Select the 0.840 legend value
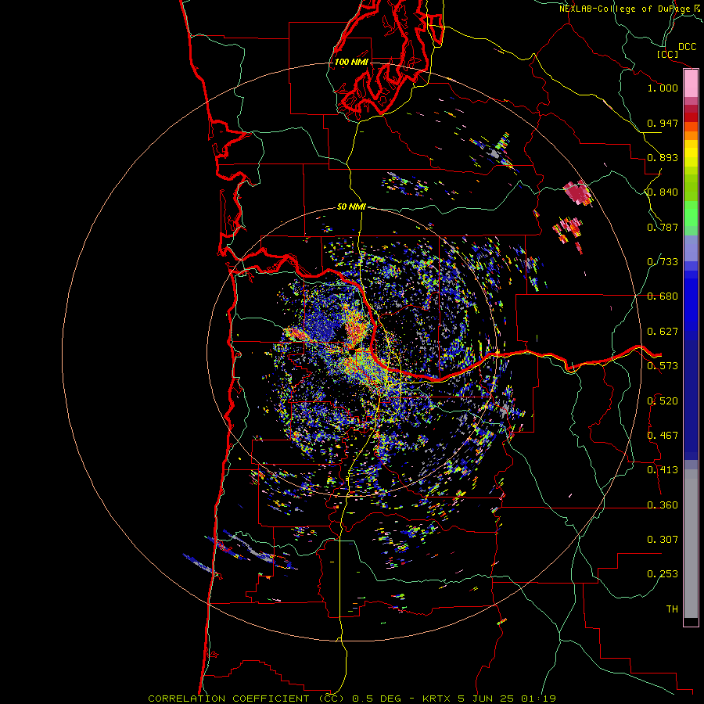Image resolution: width=704 pixels, height=704 pixels. click(x=663, y=192)
